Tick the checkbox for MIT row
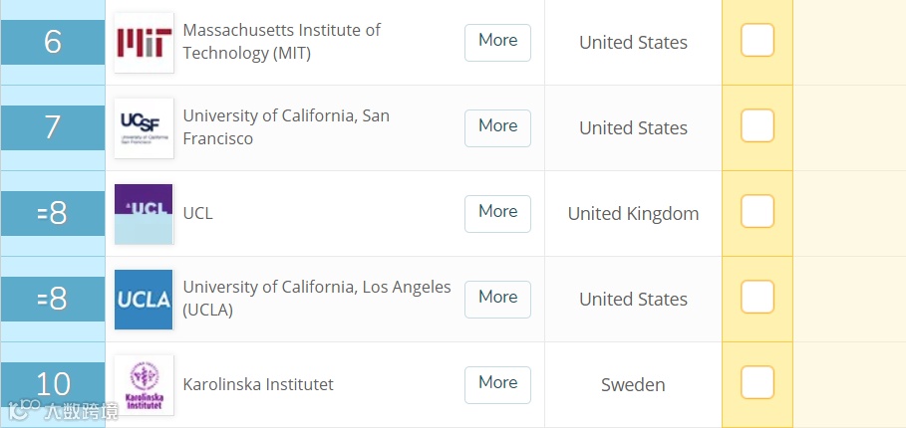 pos(757,42)
